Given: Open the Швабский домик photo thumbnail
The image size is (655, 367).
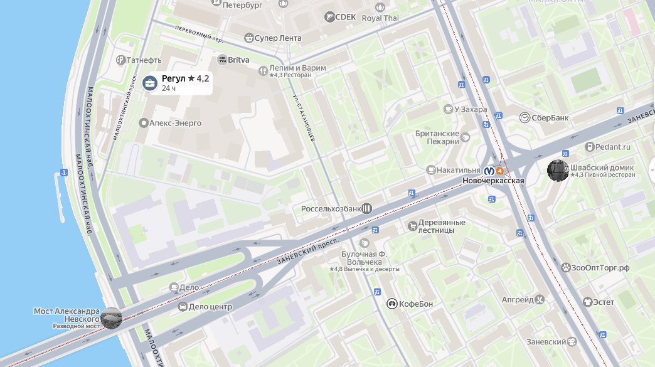Looking at the screenshot, I should point(558,171).
